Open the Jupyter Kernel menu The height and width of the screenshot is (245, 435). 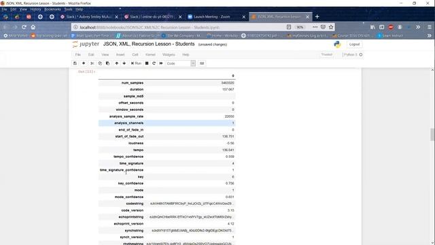150,54
